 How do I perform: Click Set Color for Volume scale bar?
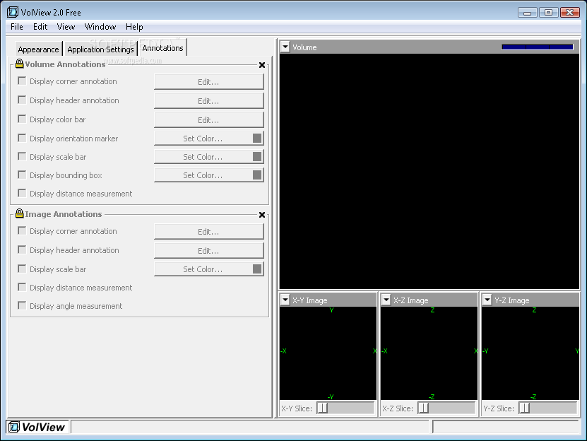pyautogui.click(x=209, y=157)
